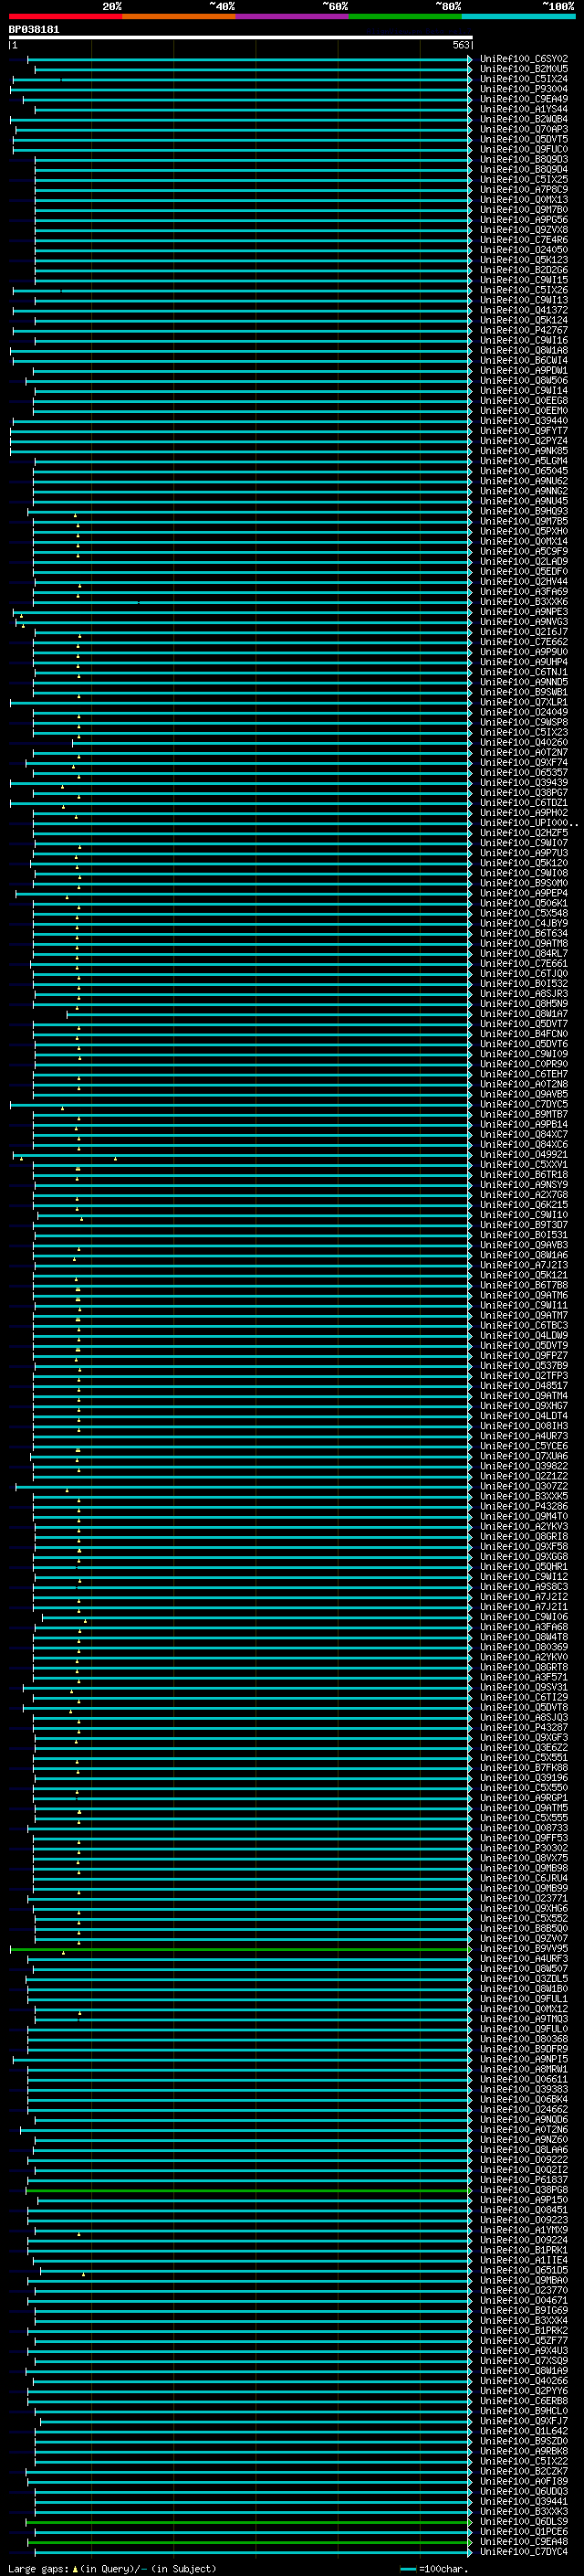Select hit UniRef100_C7E4R6
The height and width of the screenshot is (2576, 584).
coord(524,240)
